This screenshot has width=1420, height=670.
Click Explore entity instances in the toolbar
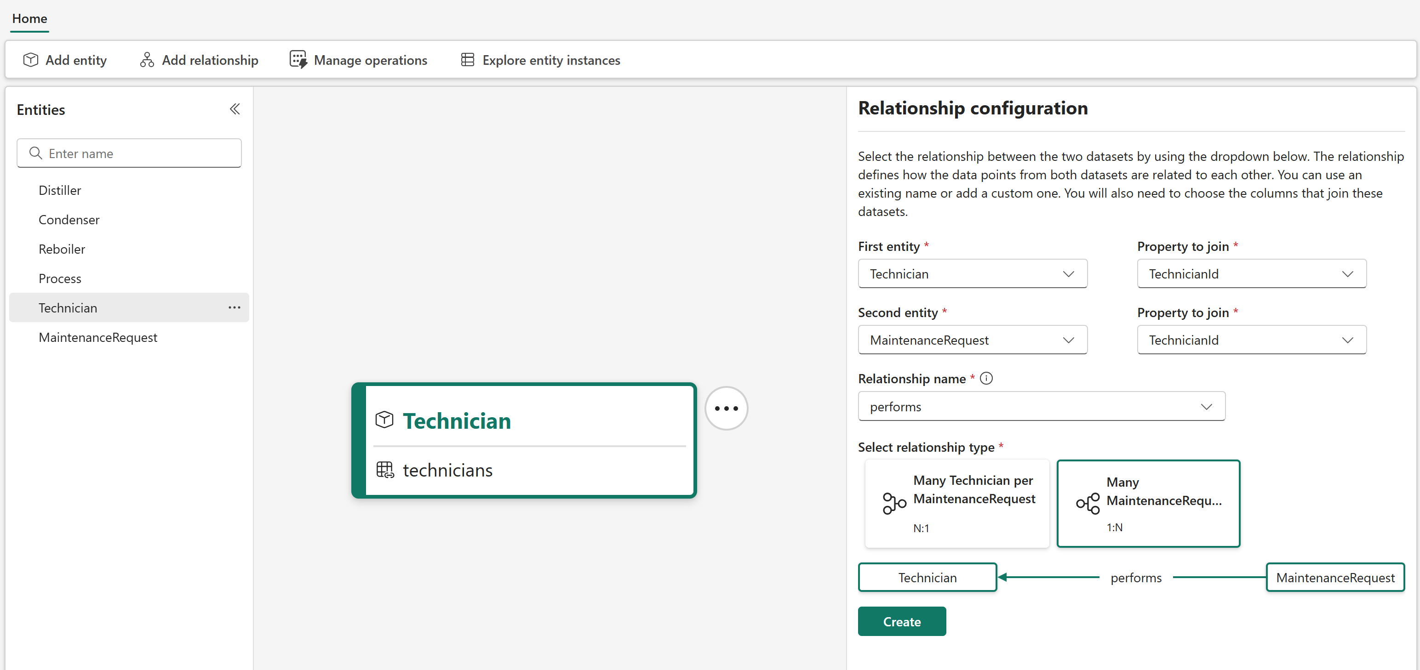[541, 59]
